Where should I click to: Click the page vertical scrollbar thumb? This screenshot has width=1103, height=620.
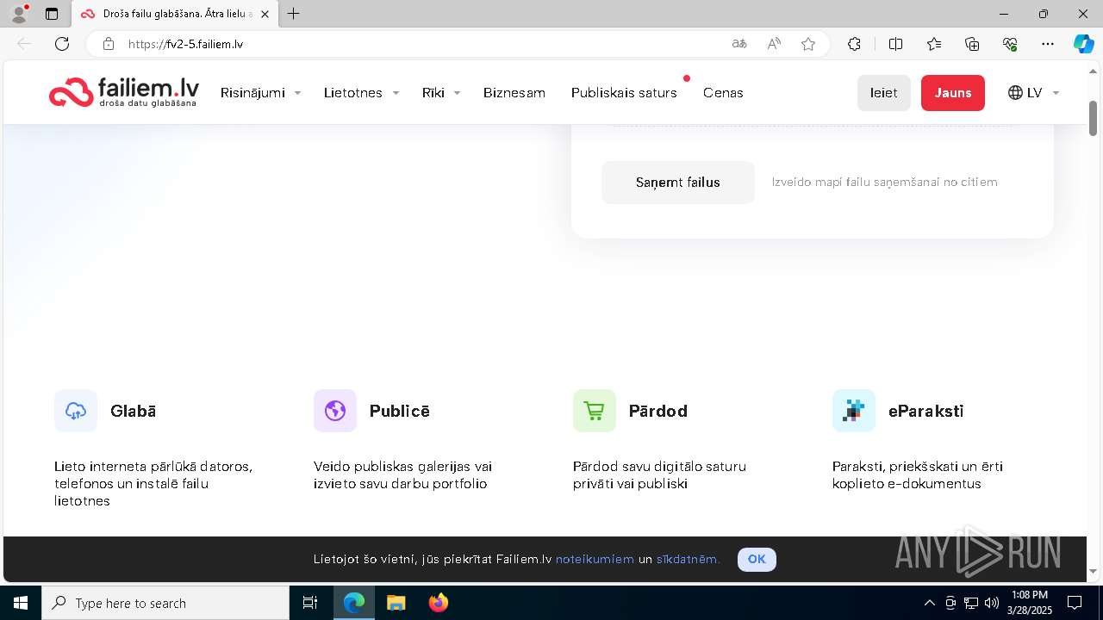[x=1093, y=118]
